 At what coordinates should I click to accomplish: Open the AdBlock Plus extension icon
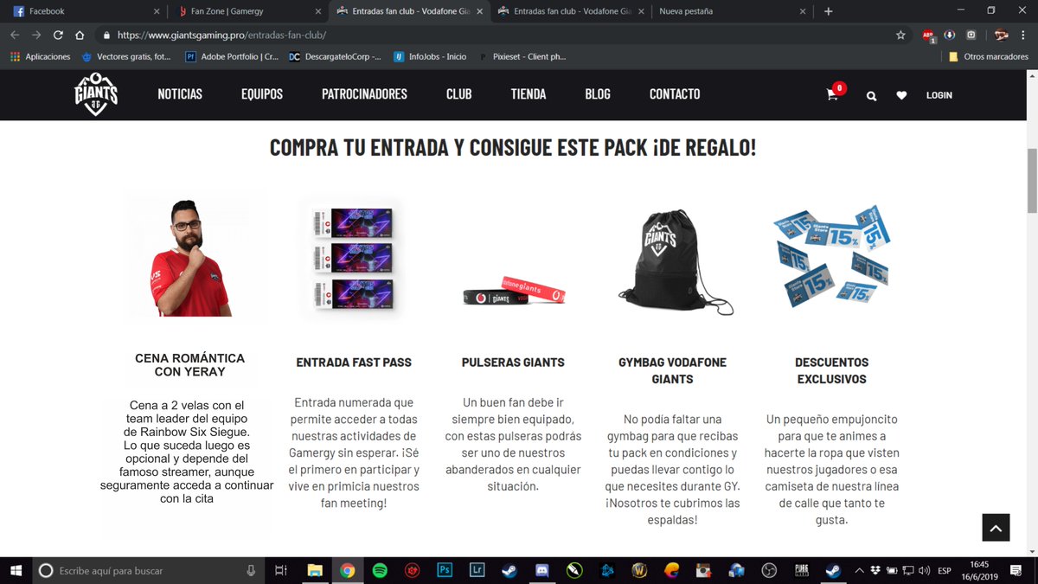(928, 35)
